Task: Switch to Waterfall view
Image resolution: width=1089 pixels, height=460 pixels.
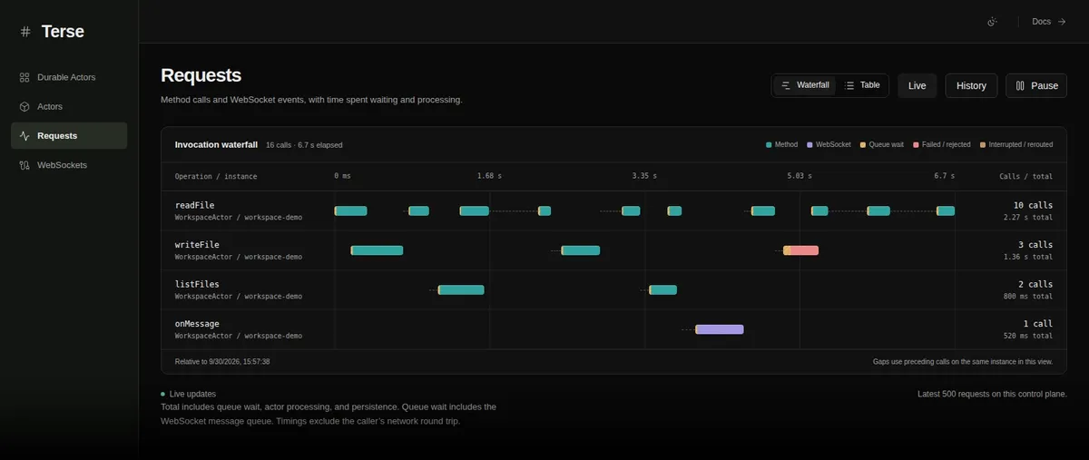Action: 805,85
